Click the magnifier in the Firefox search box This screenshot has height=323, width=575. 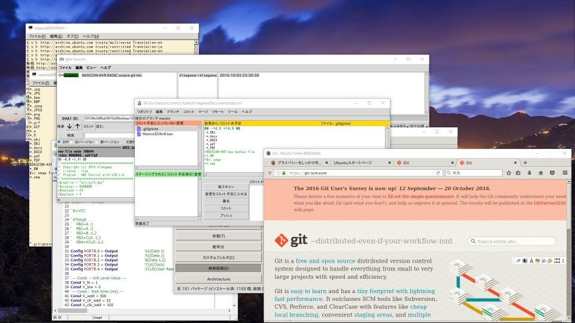(449, 173)
